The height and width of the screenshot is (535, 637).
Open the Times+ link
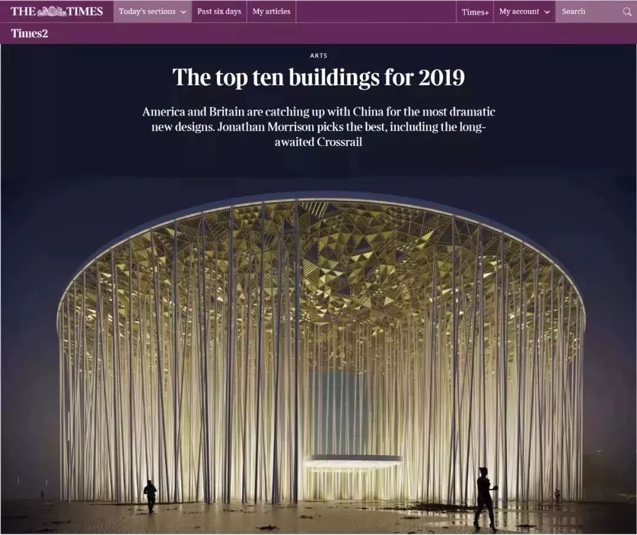(x=475, y=12)
